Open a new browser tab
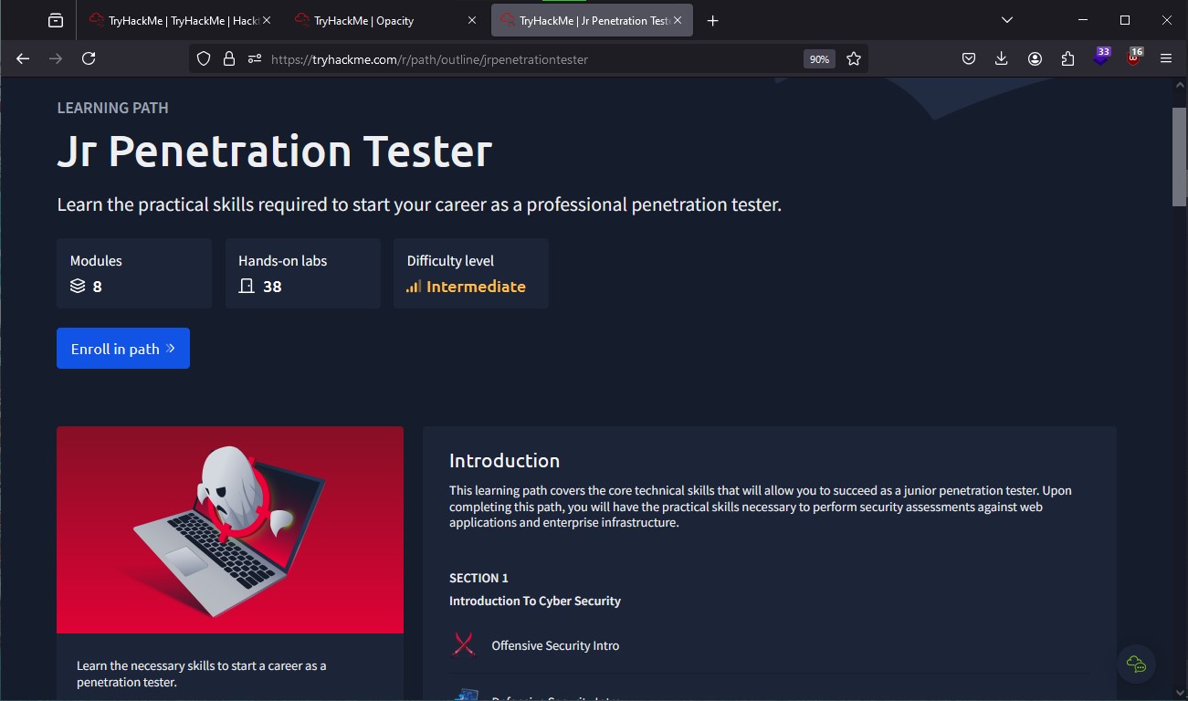The width and height of the screenshot is (1188, 701). pyautogui.click(x=713, y=20)
